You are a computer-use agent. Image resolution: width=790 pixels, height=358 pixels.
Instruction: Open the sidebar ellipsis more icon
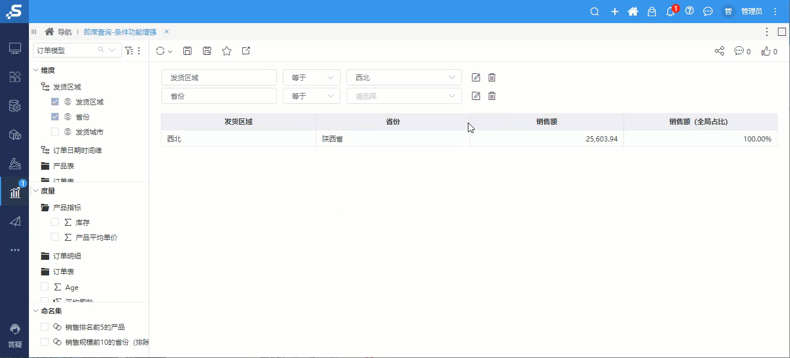point(15,250)
